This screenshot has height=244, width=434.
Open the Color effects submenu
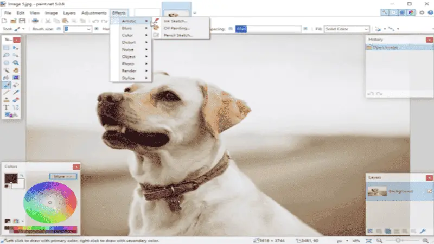coord(131,35)
